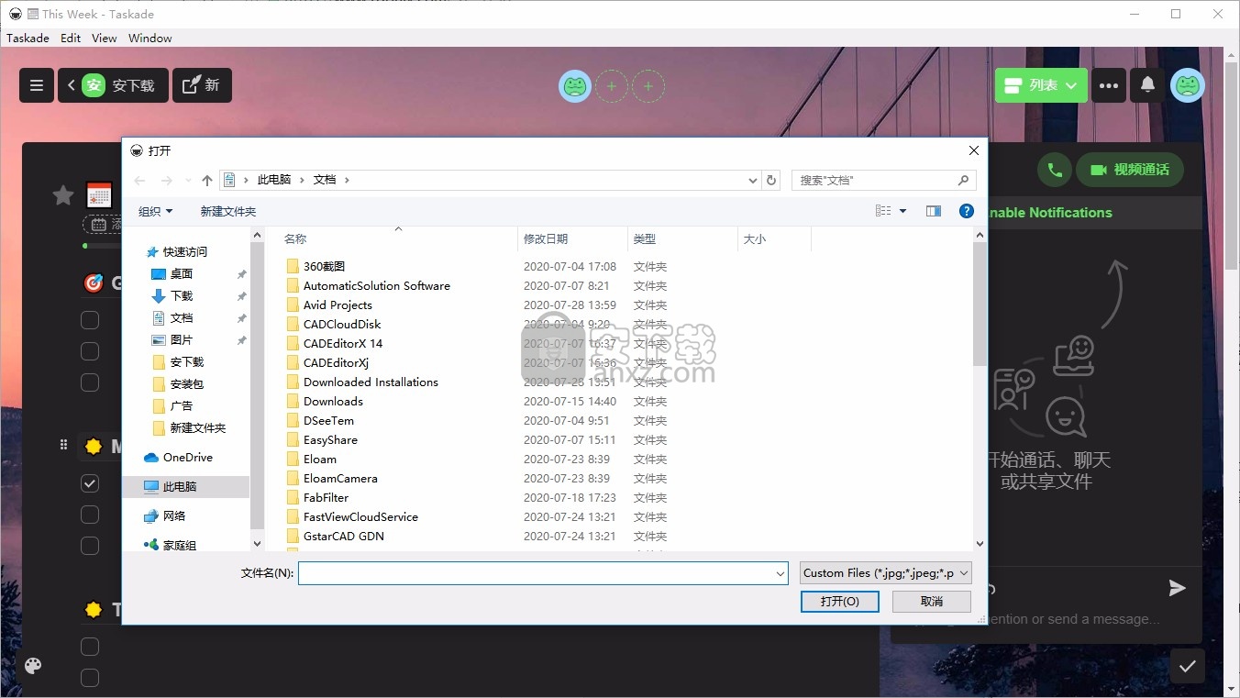The width and height of the screenshot is (1240, 698).
Task: Open the Window menu
Action: (x=150, y=38)
